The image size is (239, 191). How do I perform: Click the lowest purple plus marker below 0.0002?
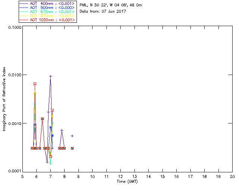pos(47,162)
